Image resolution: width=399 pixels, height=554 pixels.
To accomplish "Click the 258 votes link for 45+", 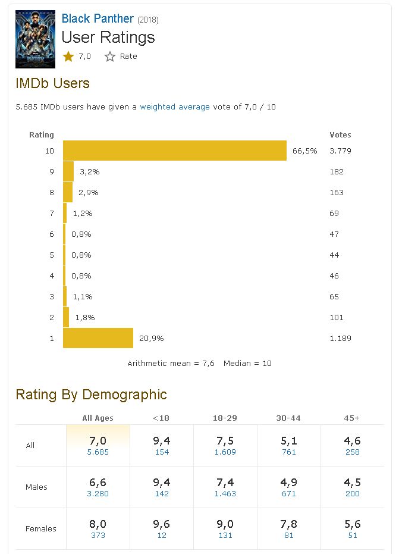I will (x=352, y=452).
